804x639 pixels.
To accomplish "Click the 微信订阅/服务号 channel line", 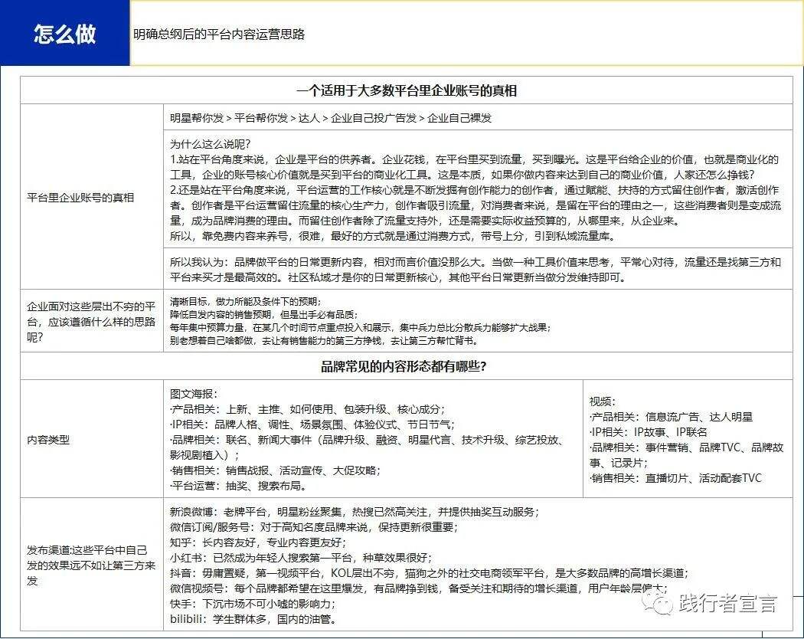I will pos(314,527).
